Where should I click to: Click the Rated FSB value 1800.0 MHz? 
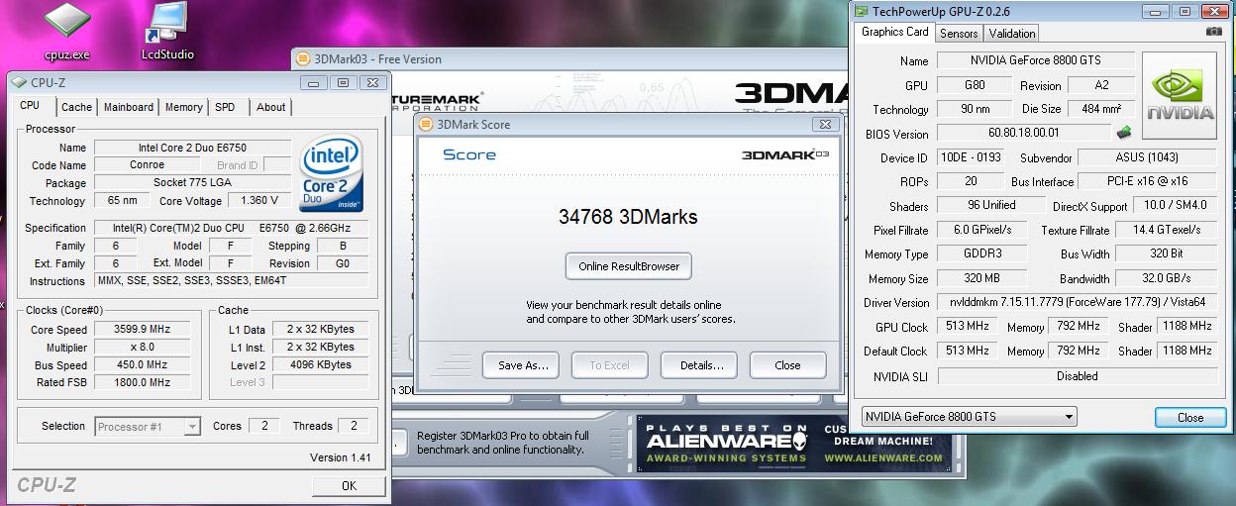click(145, 383)
